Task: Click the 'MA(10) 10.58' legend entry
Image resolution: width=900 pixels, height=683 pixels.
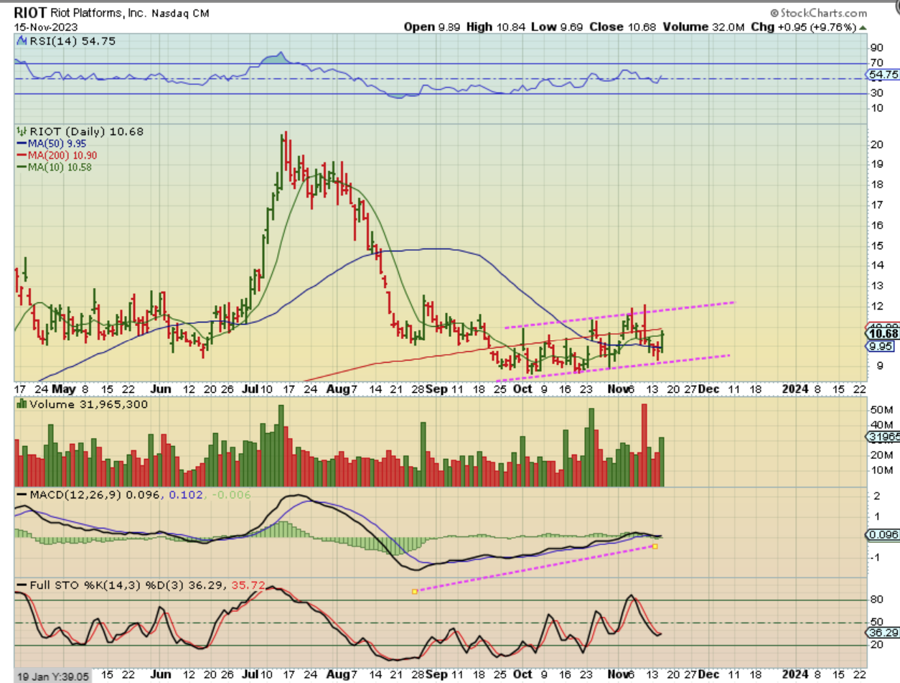Action: coord(56,167)
